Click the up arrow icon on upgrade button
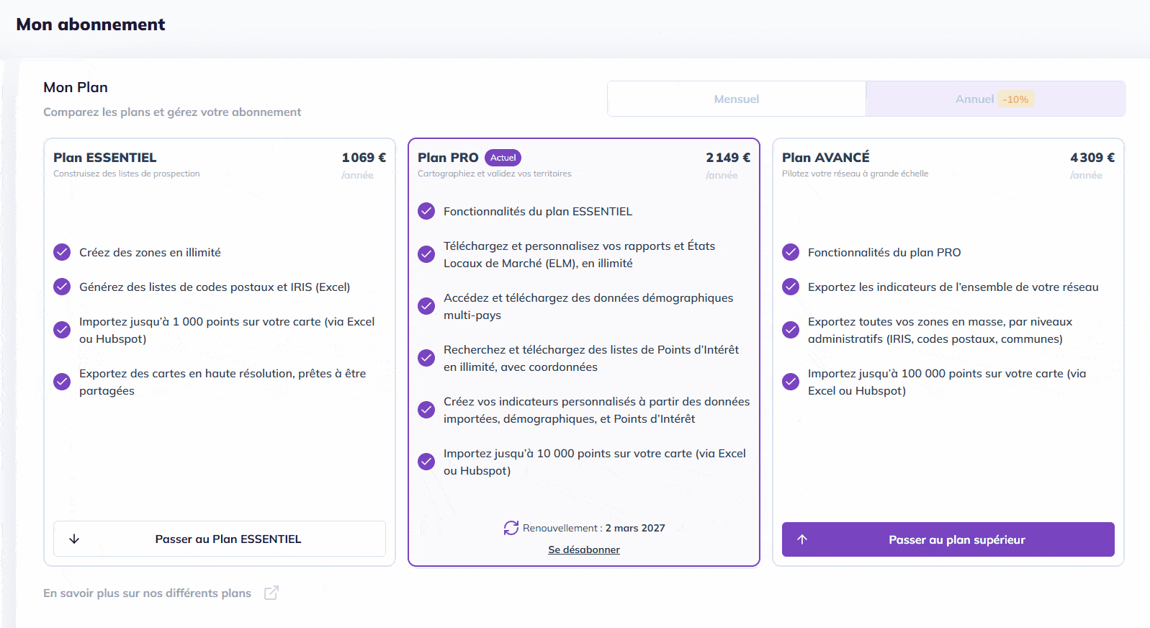This screenshot has height=628, width=1150. coord(802,539)
